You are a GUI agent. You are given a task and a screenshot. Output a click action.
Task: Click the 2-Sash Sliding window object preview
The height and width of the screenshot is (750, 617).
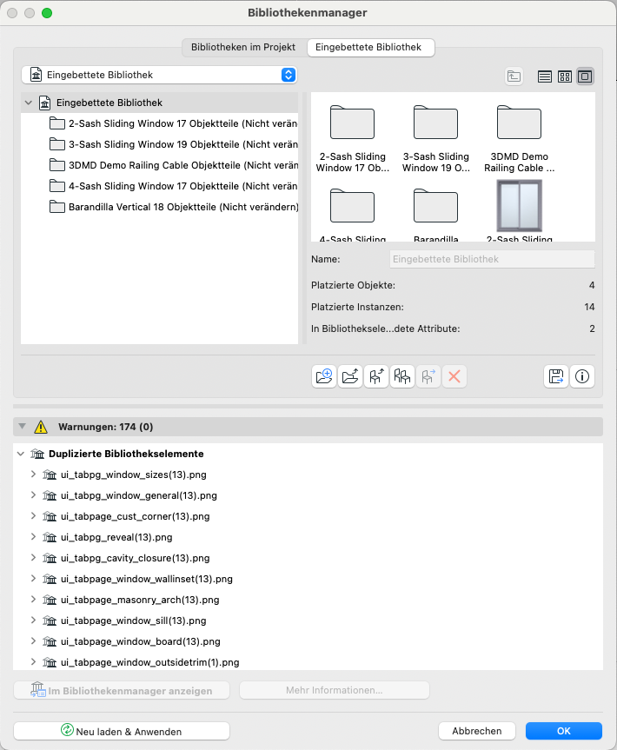coord(520,206)
